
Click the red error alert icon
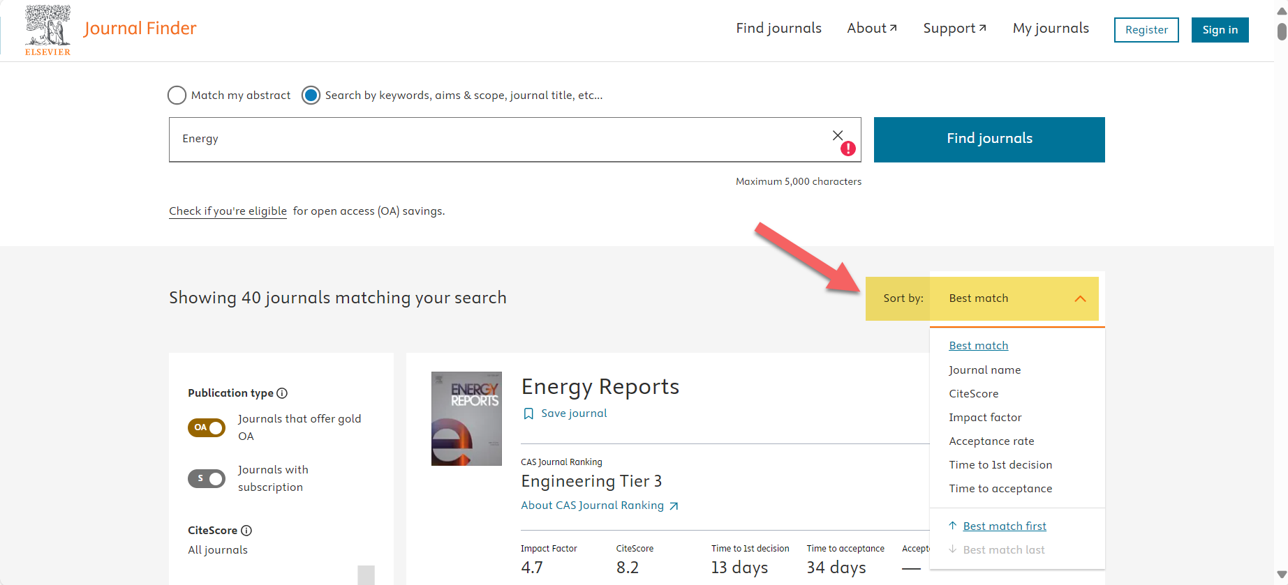point(848,149)
